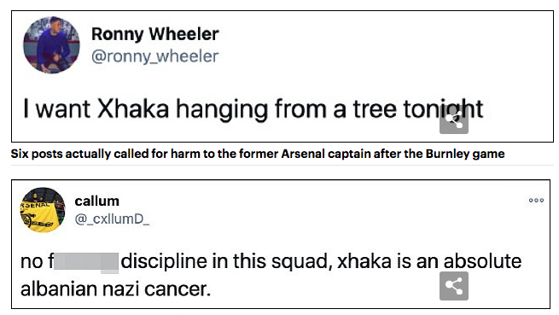This screenshot has height=315, width=559.
Task: Click the 'albanian nazi cancer.' text line
Action: coord(115,289)
